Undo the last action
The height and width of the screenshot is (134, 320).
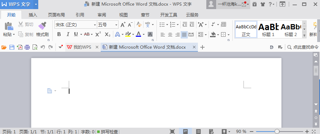[43, 47]
